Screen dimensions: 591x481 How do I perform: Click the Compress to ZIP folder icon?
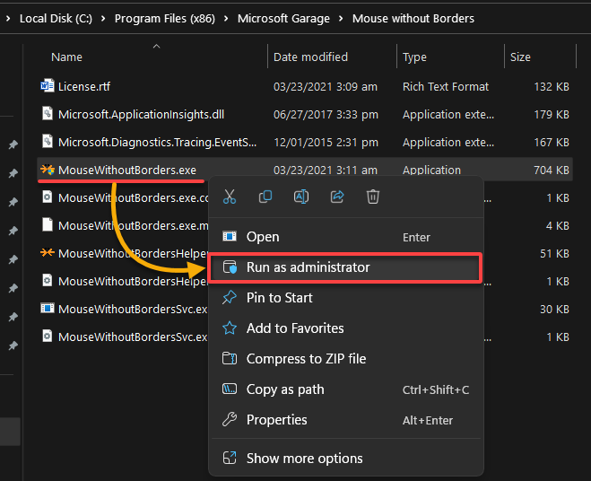point(230,358)
